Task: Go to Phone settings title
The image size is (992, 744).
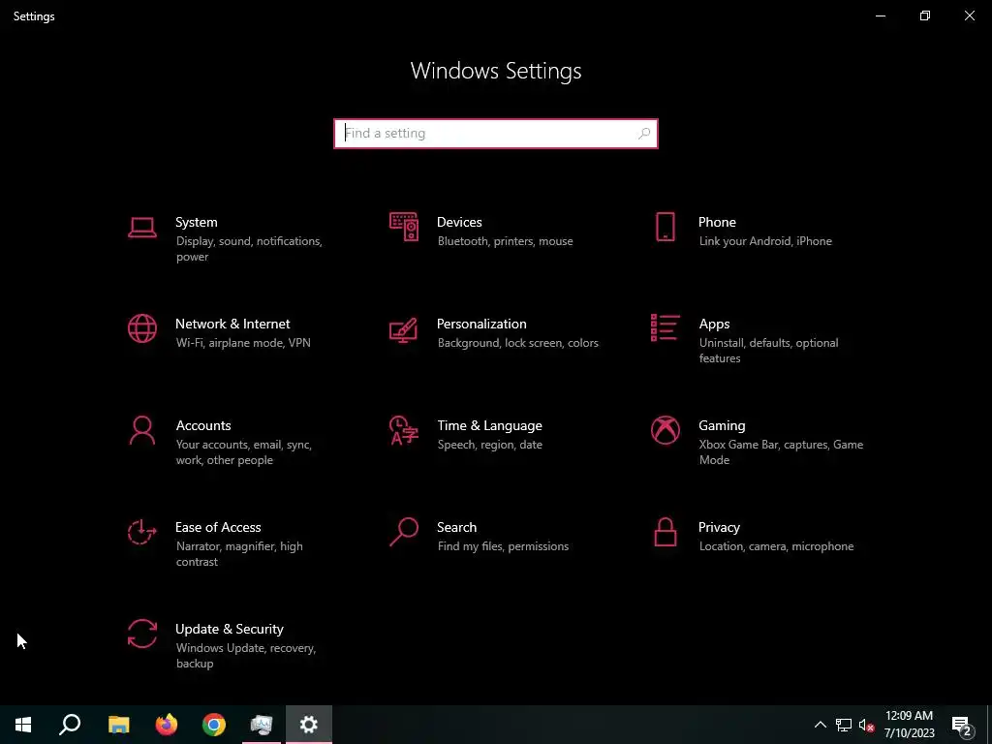Action: pyautogui.click(x=717, y=222)
